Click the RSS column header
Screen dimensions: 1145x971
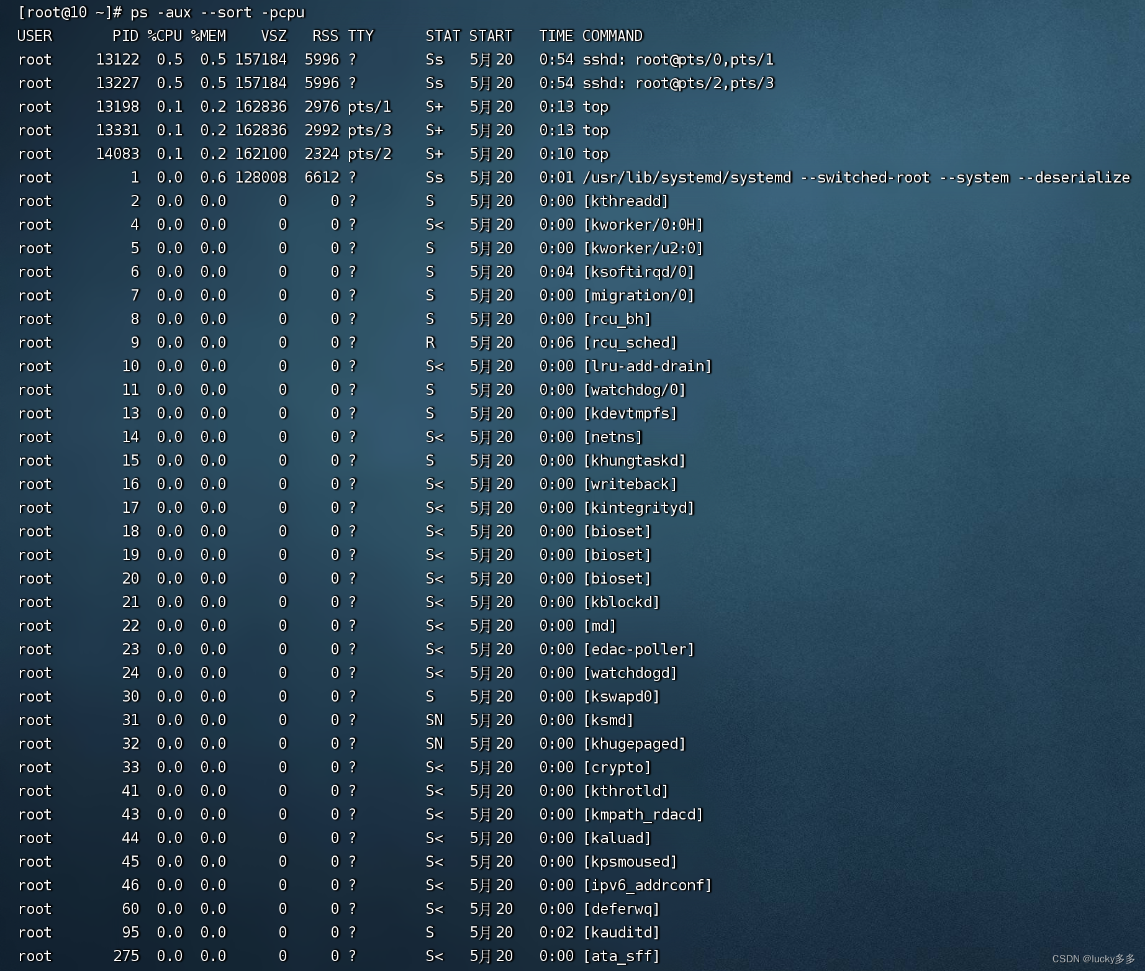point(326,36)
